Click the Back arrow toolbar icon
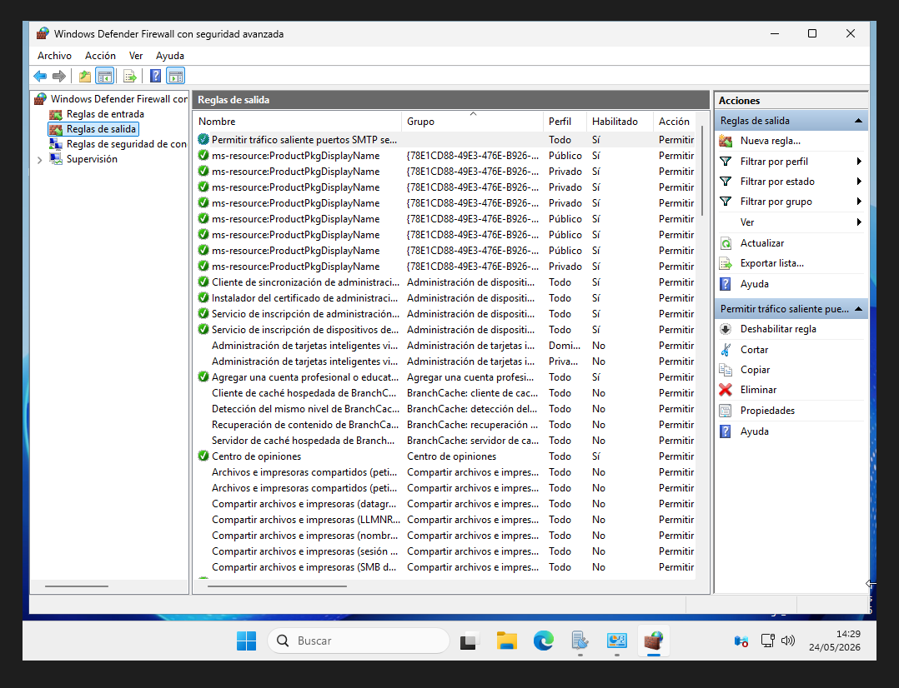This screenshot has height=688, width=899. (x=40, y=76)
